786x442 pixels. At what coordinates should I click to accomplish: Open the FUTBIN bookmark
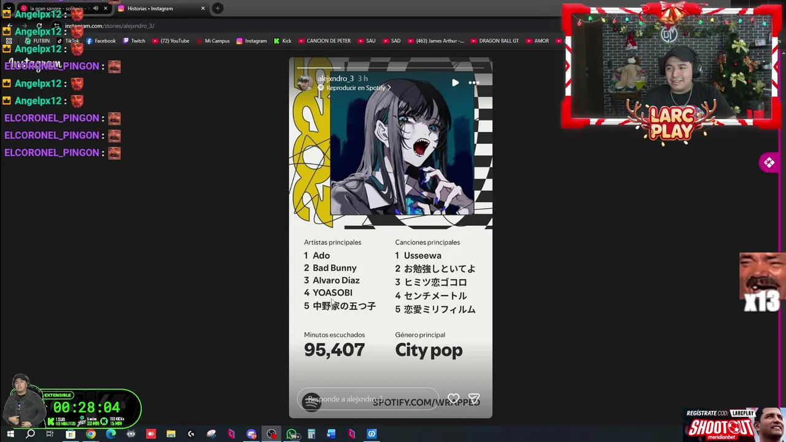point(37,41)
